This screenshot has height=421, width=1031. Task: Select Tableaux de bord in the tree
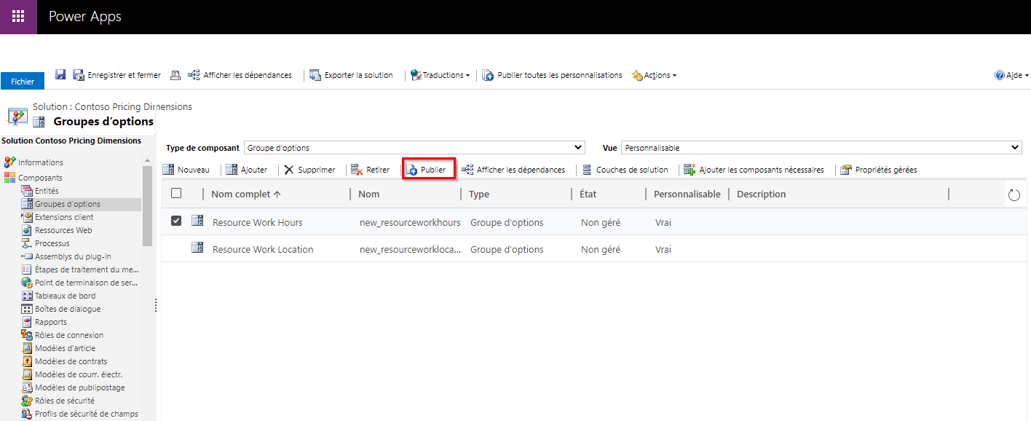66,296
